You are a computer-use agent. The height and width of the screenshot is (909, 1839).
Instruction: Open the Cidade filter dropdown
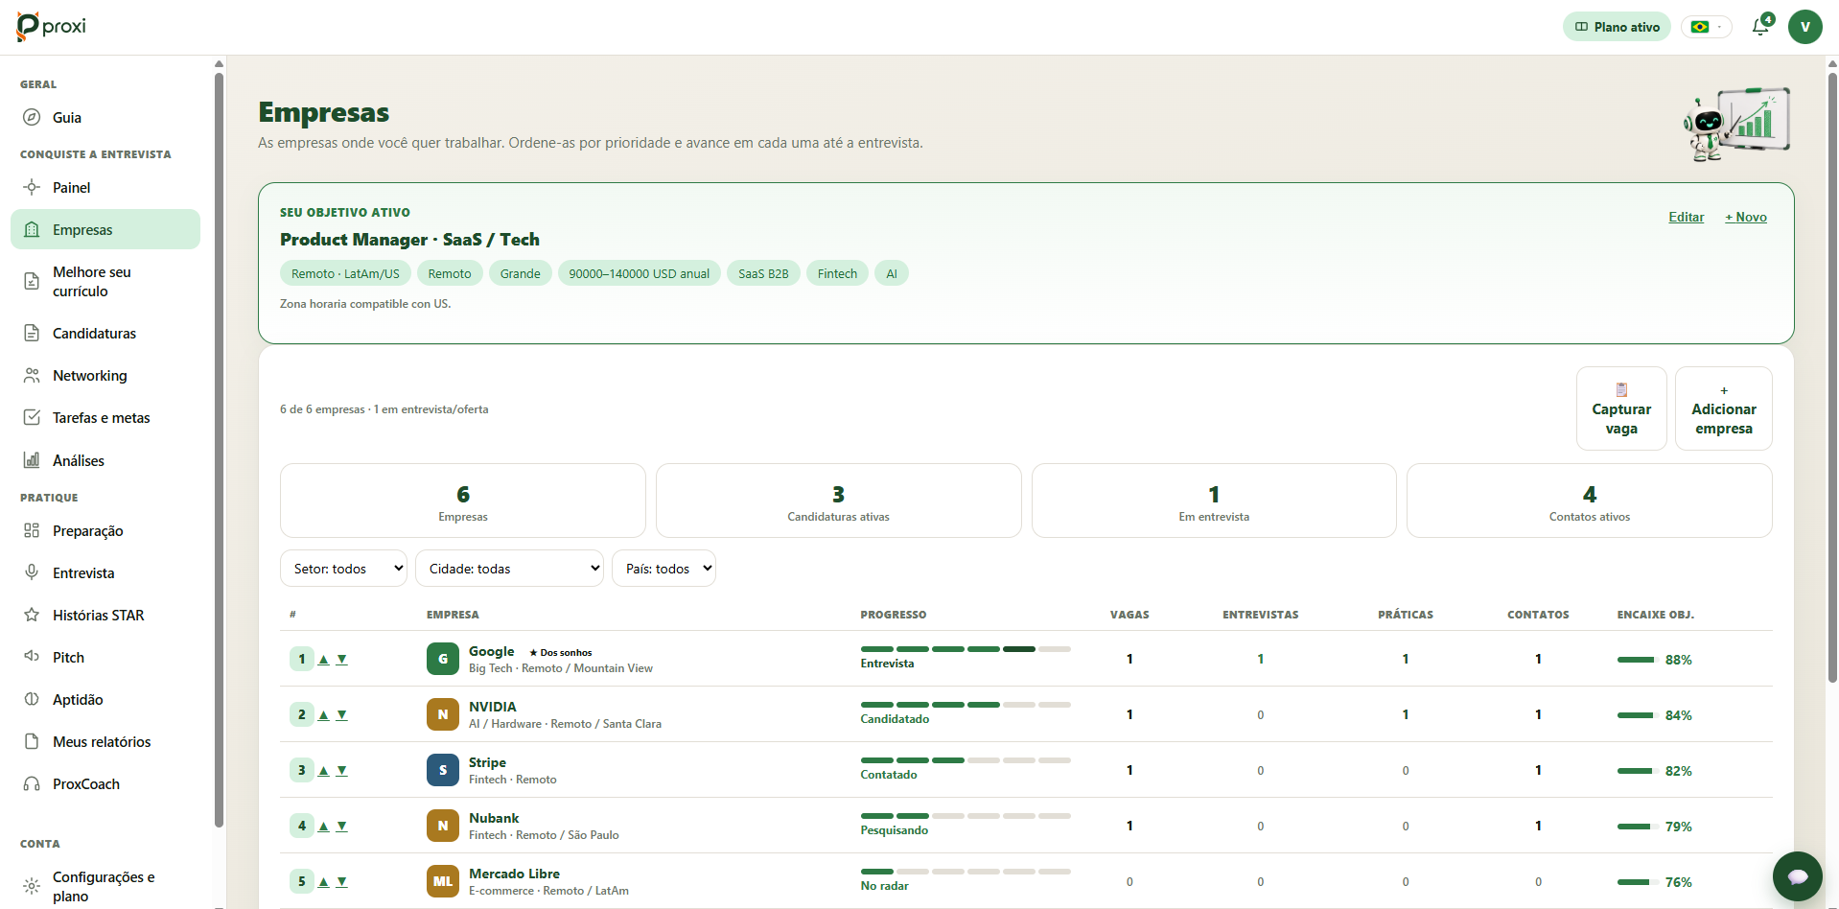pyautogui.click(x=509, y=568)
